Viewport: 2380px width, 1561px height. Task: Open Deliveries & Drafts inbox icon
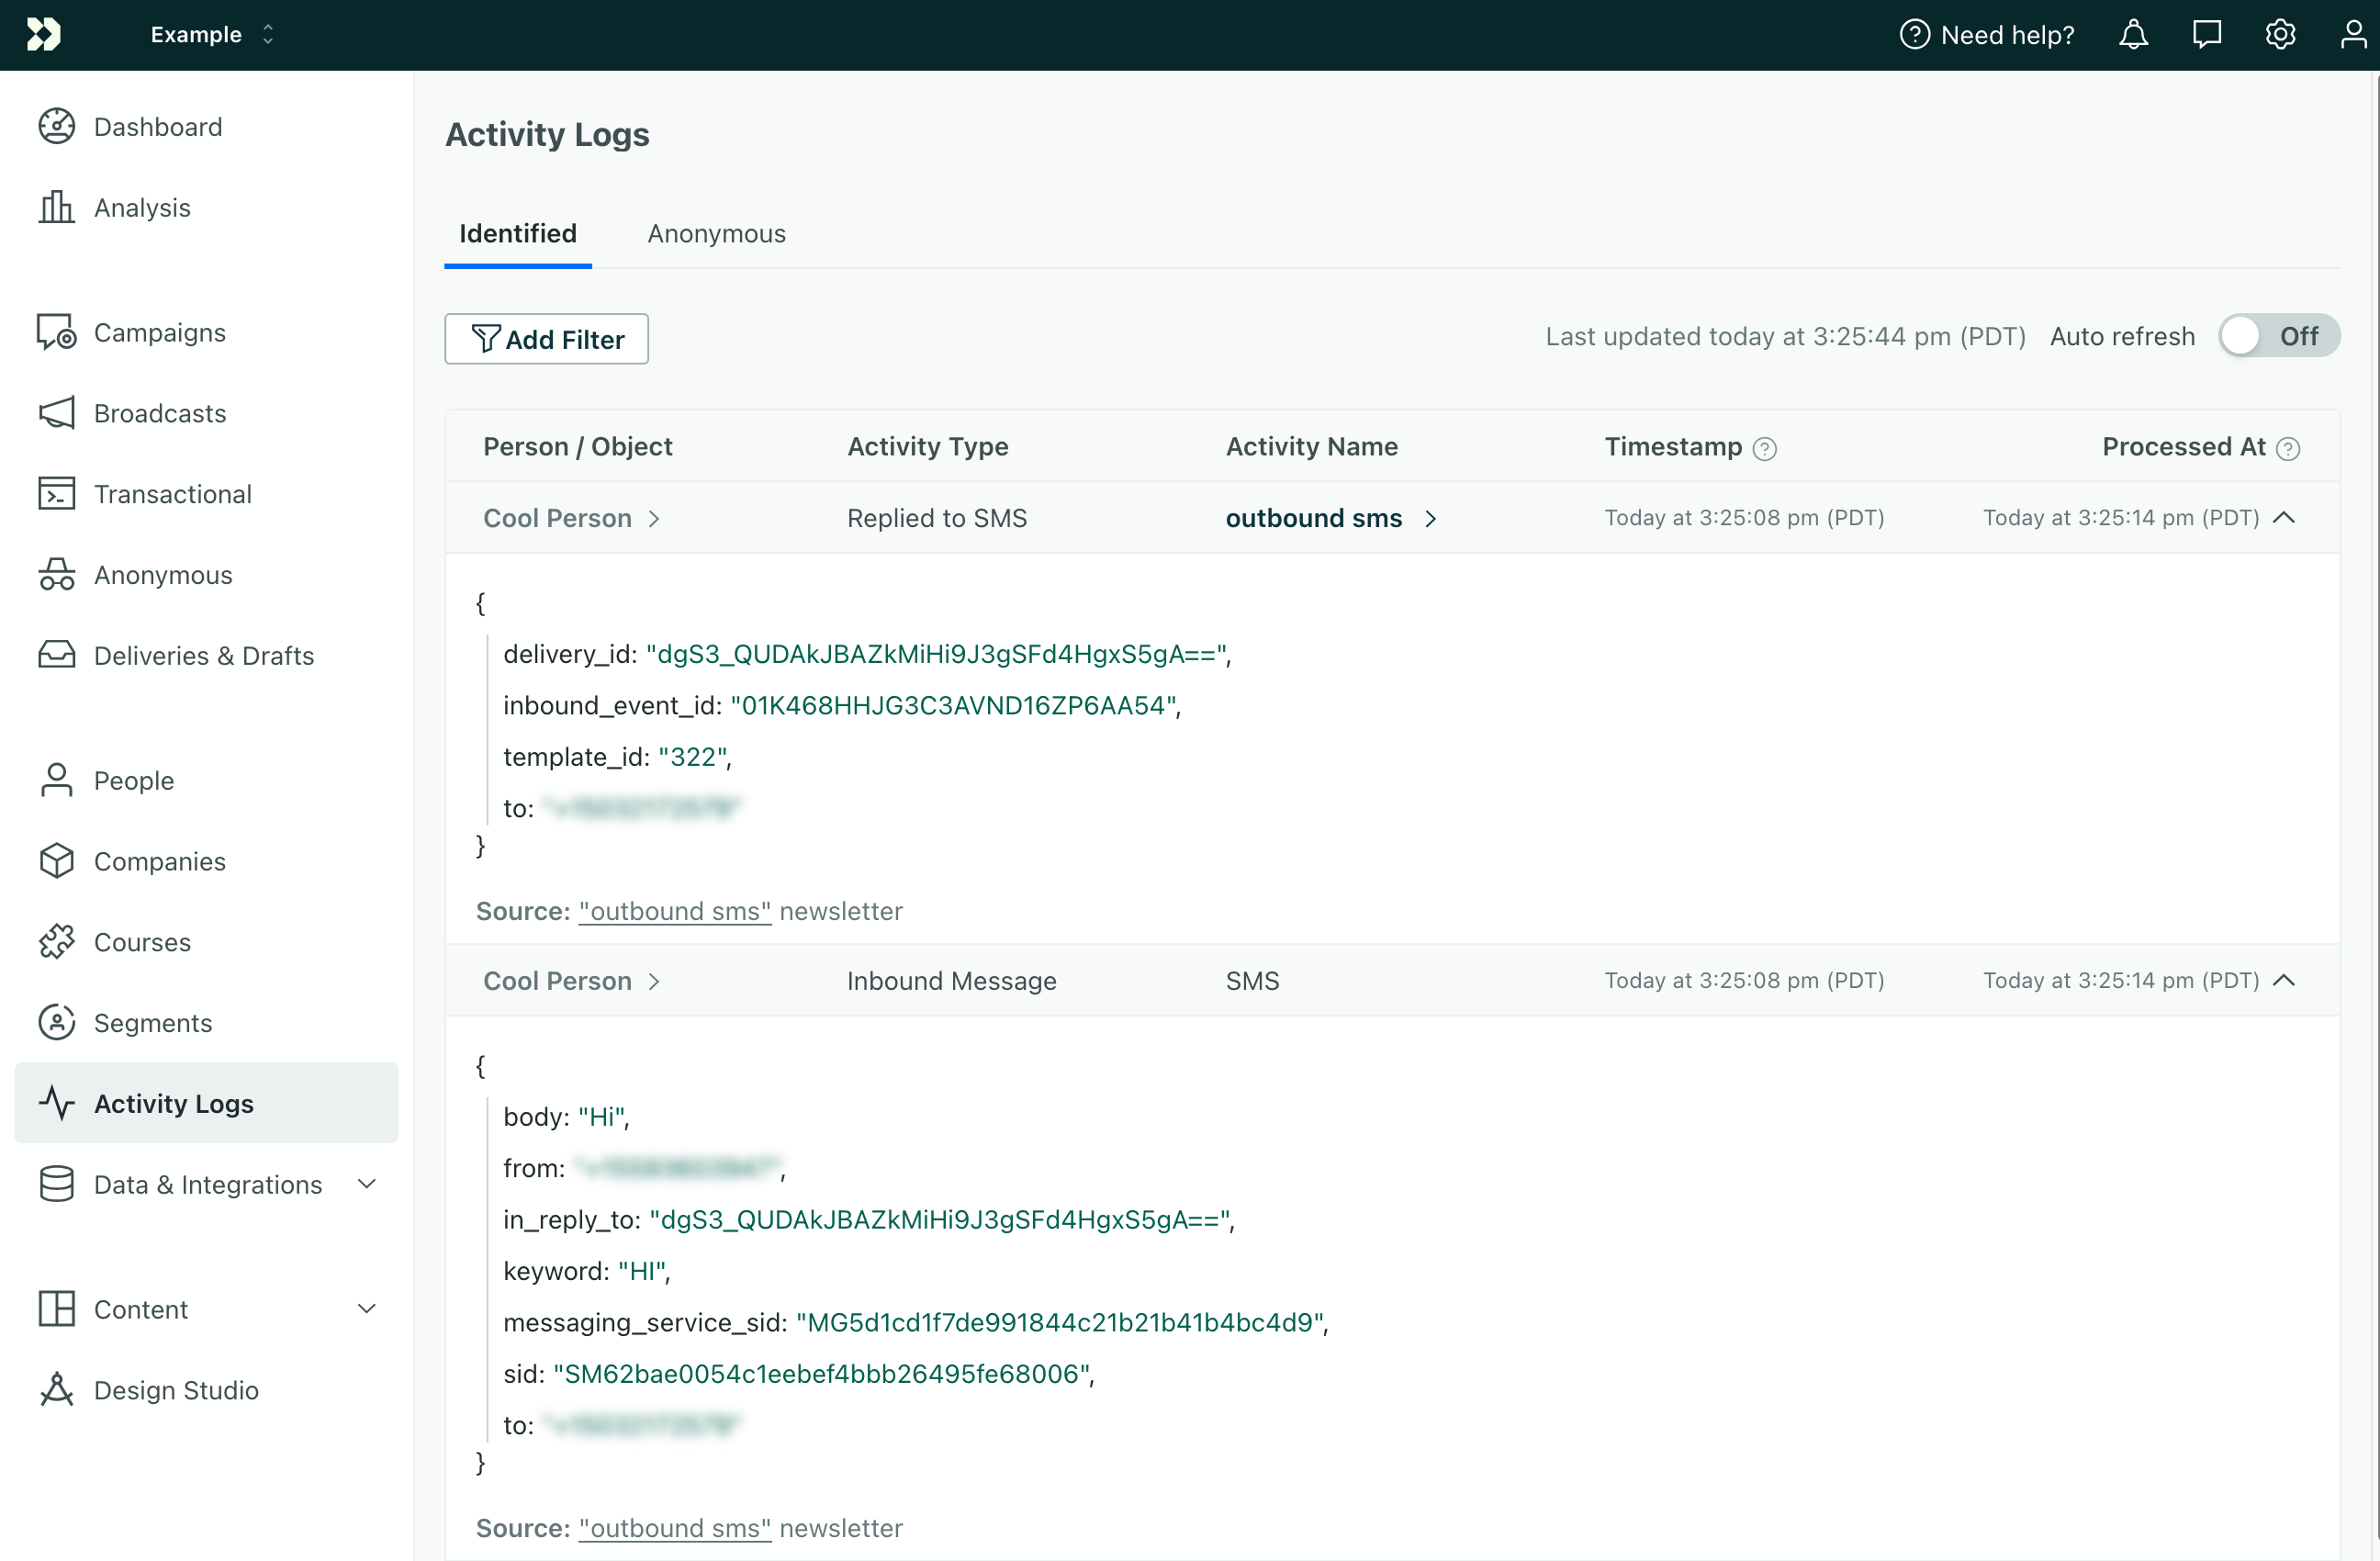56,655
